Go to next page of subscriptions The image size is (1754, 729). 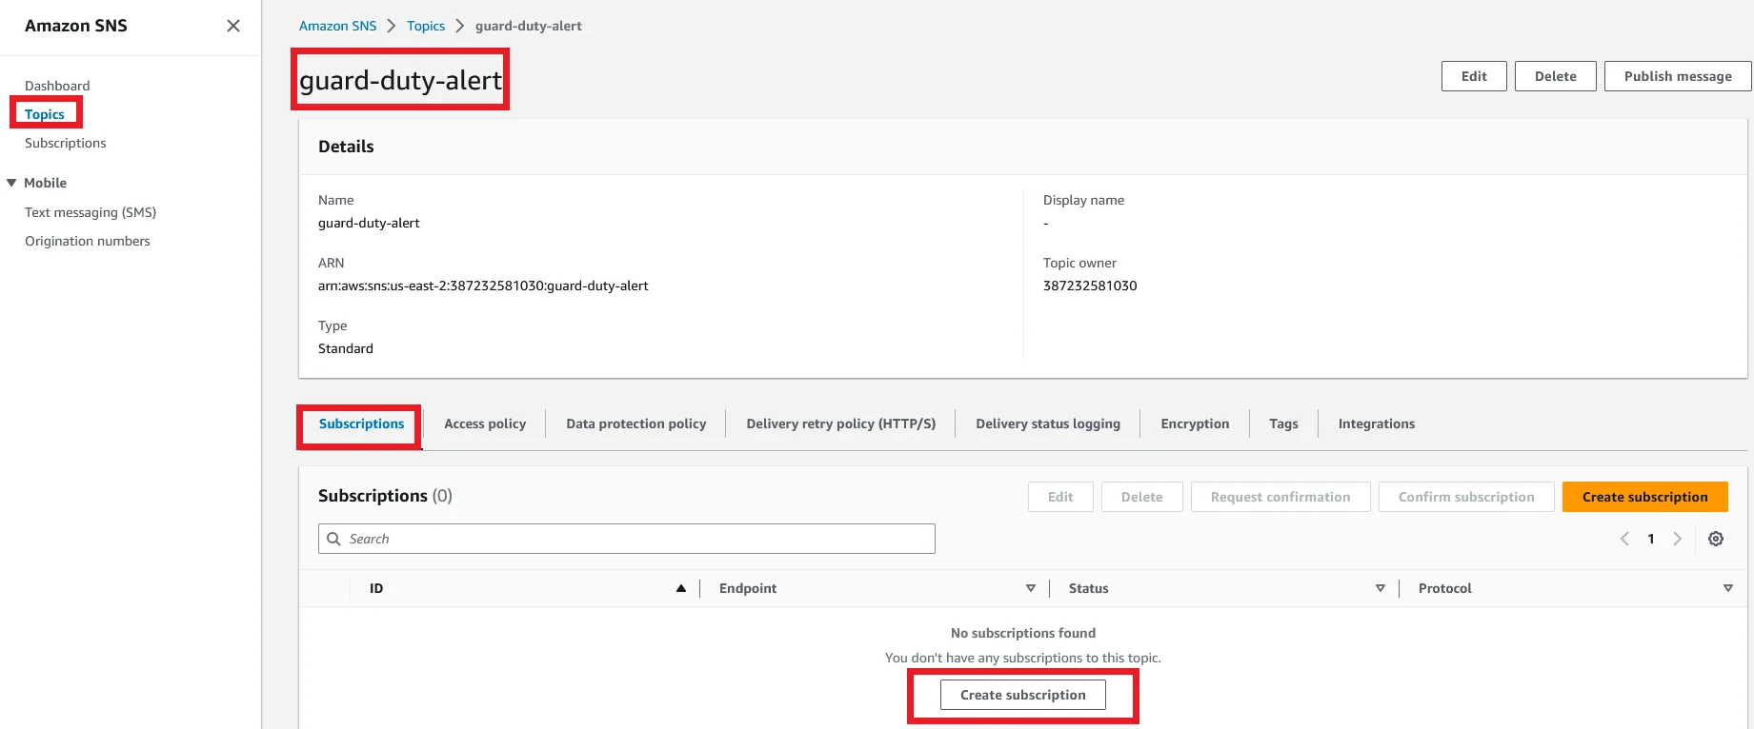1677,539
